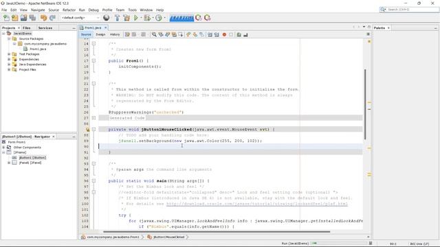Click the Redo toolbar icon
Viewport: 440px width, 247px height.
52,18
